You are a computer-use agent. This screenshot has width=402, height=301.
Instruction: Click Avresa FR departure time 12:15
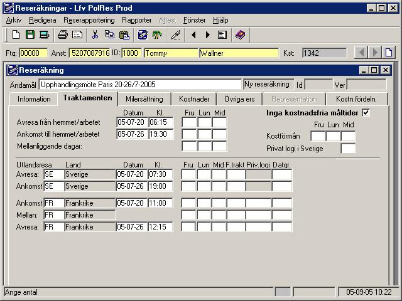(x=161, y=227)
